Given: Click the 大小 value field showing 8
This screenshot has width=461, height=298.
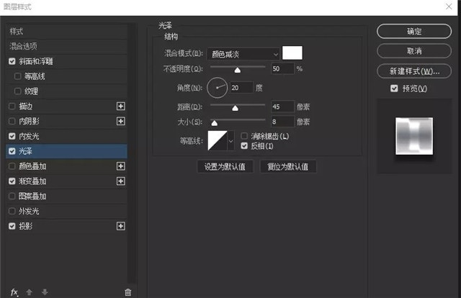Looking at the screenshot, I should [x=282, y=122].
